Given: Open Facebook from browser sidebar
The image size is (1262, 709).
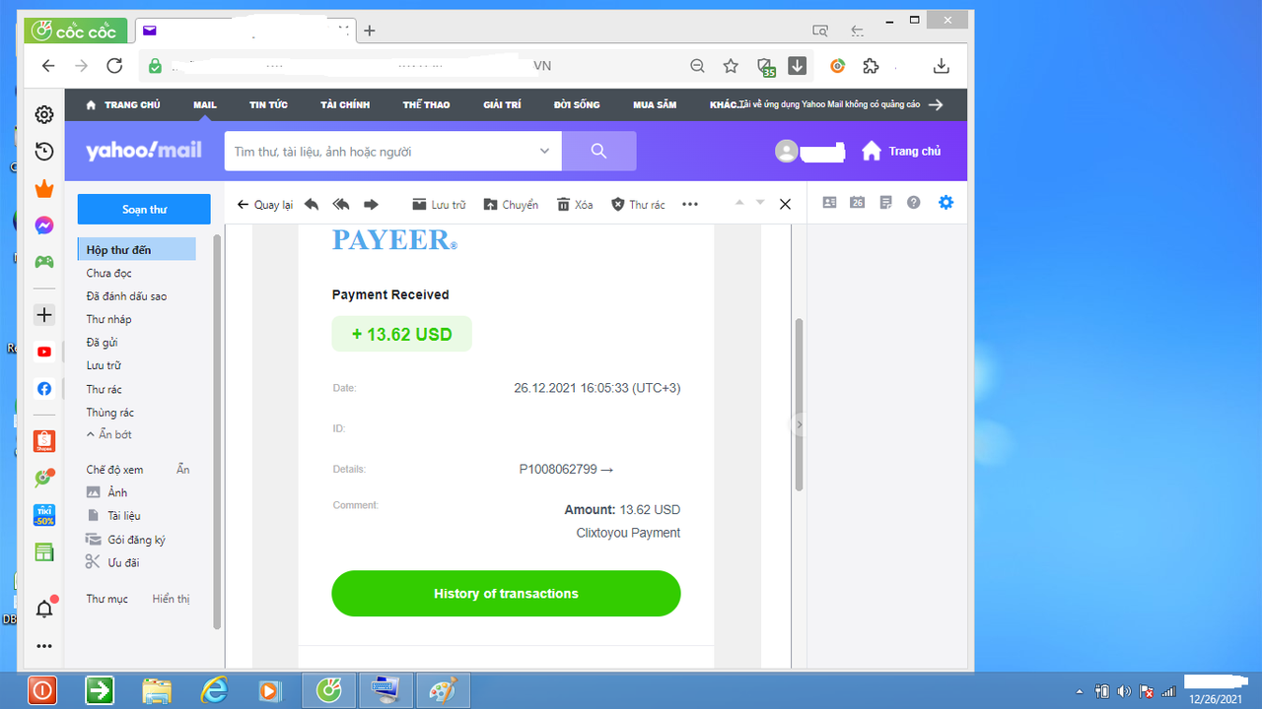Looking at the screenshot, I should [x=44, y=389].
